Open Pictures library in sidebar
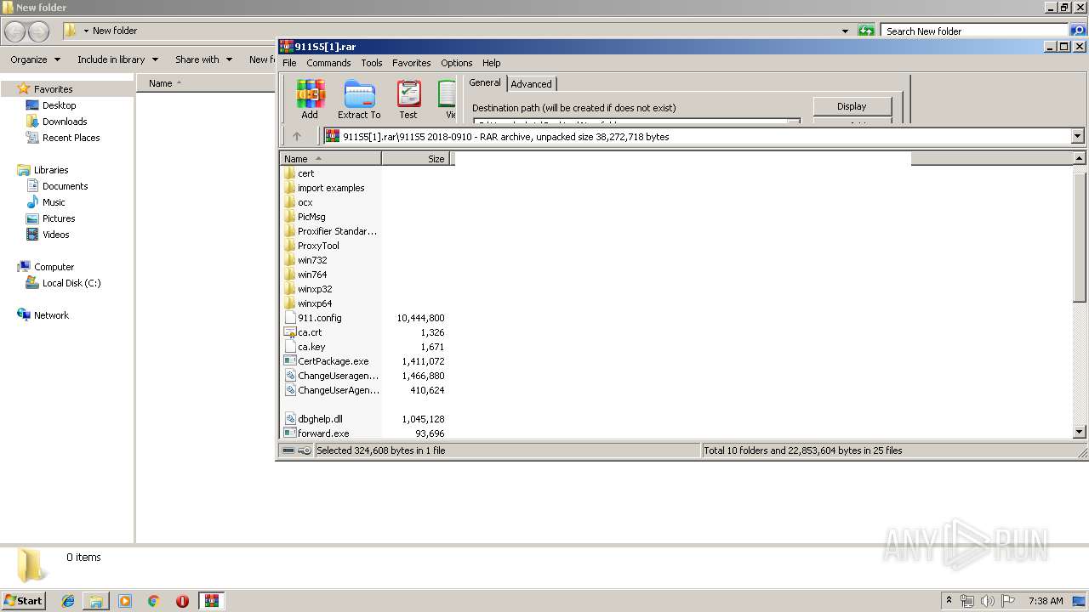The width and height of the screenshot is (1089, 612). click(x=59, y=218)
